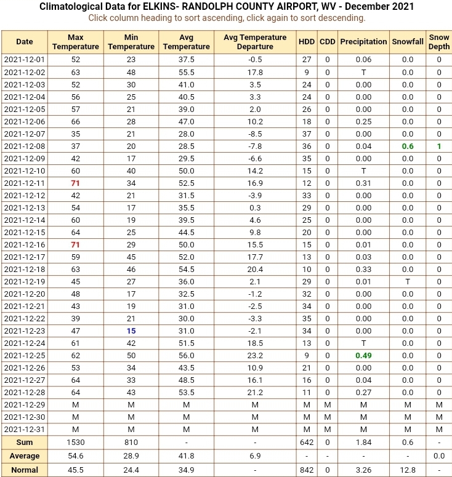The image size is (452, 477).
Task: Click the Climatological Data page title
Action: click(227, 6)
